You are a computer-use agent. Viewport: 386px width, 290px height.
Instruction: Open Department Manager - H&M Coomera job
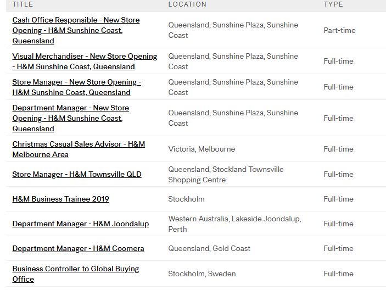coord(78,248)
